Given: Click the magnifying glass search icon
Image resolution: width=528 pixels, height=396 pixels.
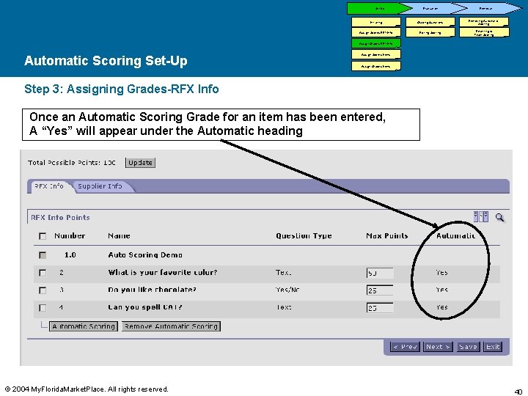Looking at the screenshot, I should tap(499, 217).
